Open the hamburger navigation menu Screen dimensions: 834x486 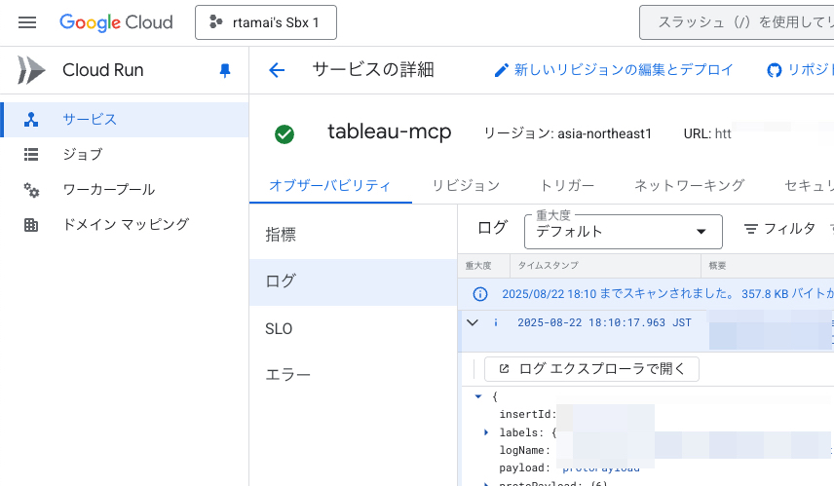tap(27, 22)
